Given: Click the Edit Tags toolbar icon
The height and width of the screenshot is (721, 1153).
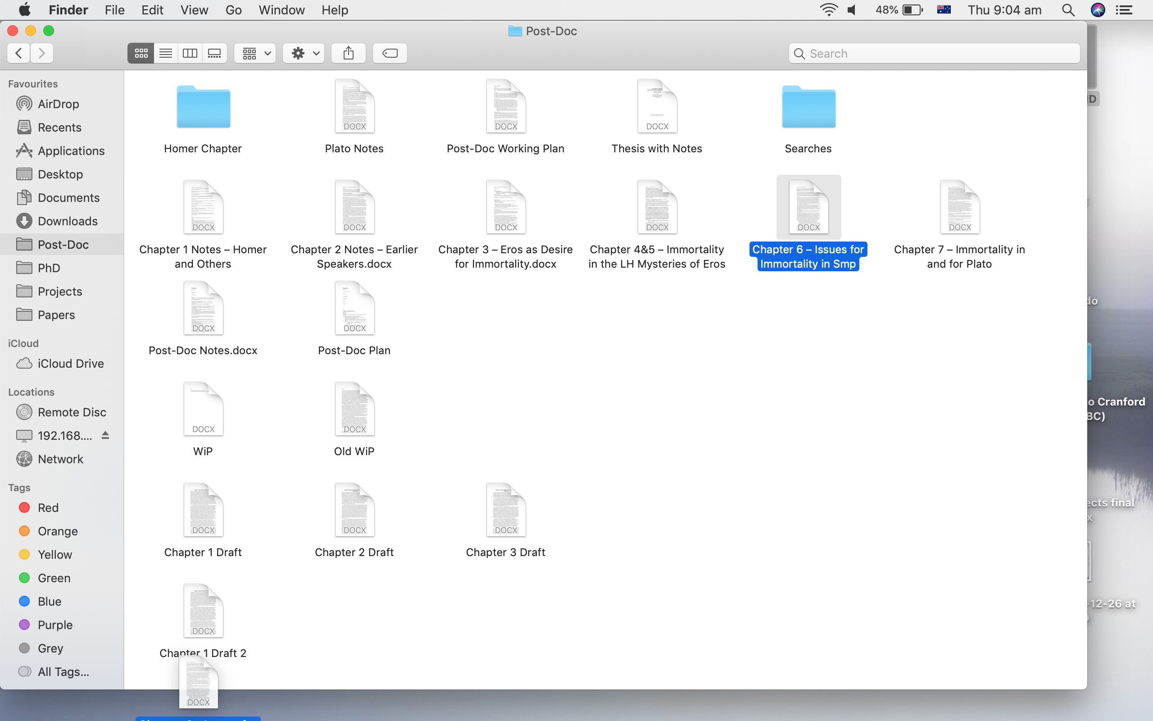Looking at the screenshot, I should (x=390, y=53).
